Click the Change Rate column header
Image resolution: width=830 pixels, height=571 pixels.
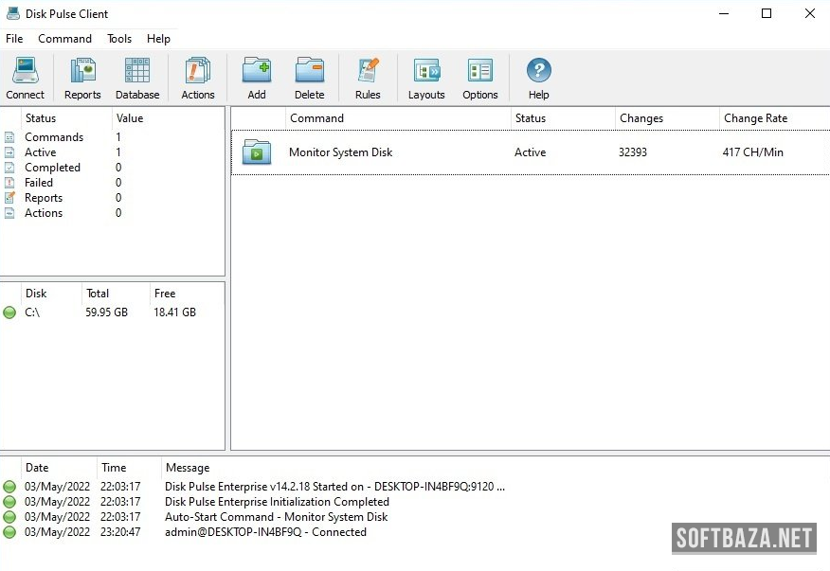coord(755,118)
